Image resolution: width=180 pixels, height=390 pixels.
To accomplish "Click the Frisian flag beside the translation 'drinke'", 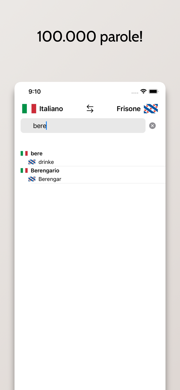I will (x=32, y=162).
